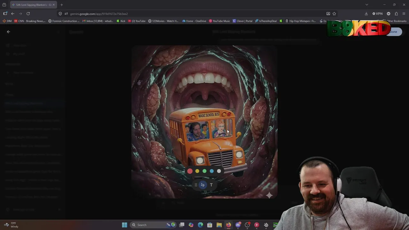Viewport: 409px width, 230px height.
Task: Close the Sith Lord Sipping Blanton's tab
Action: point(54,5)
